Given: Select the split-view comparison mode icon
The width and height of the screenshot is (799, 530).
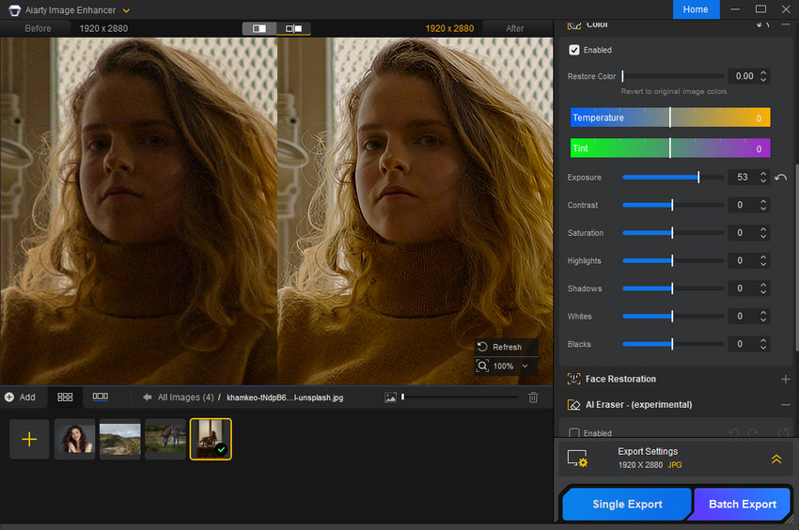Looking at the screenshot, I should click(259, 28).
